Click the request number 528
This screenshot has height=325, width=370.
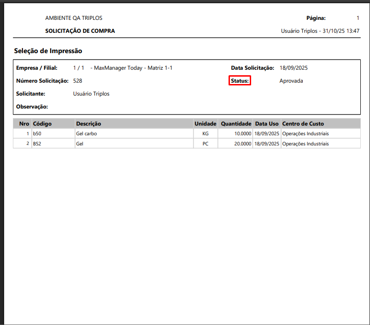pyautogui.click(x=77, y=81)
